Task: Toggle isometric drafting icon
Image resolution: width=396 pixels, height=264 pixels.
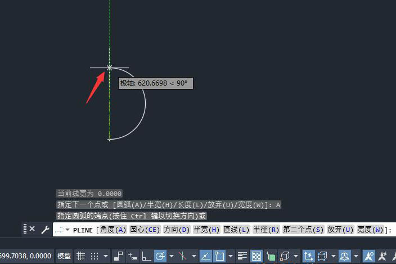Action: (183, 256)
